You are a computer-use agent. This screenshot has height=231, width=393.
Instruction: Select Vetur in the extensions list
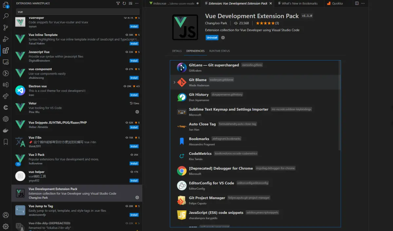coord(77,107)
